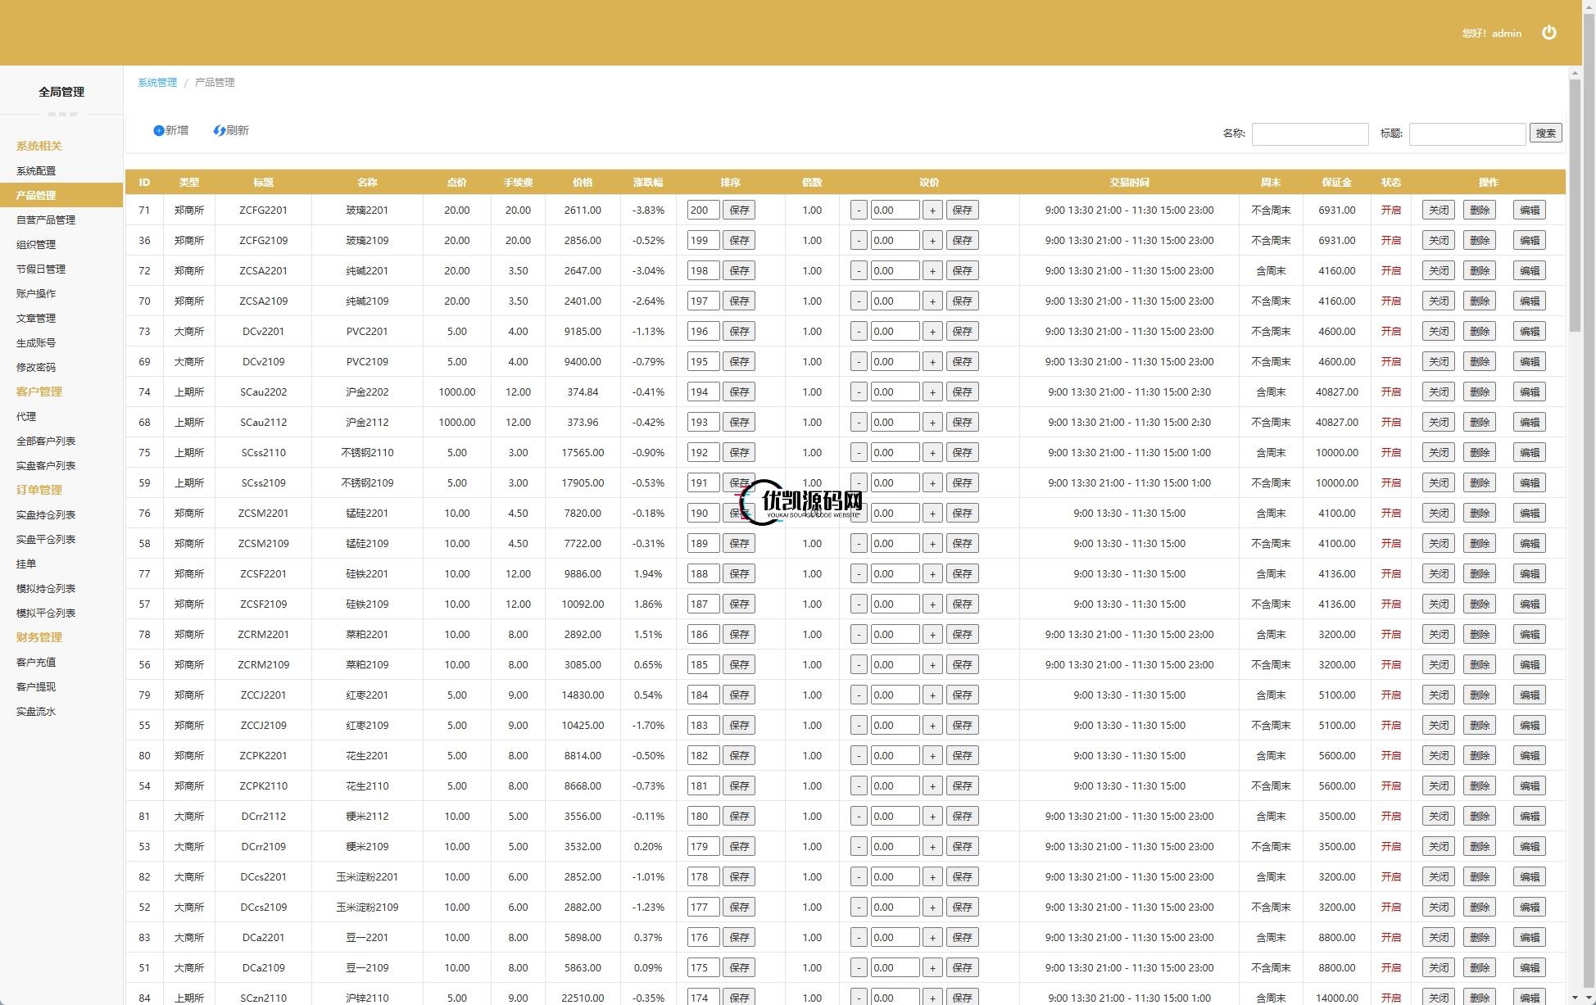Viewport: 1596px width, 1005px height.
Task: Click the vertical page scrollbar thumb
Action: (1575, 205)
